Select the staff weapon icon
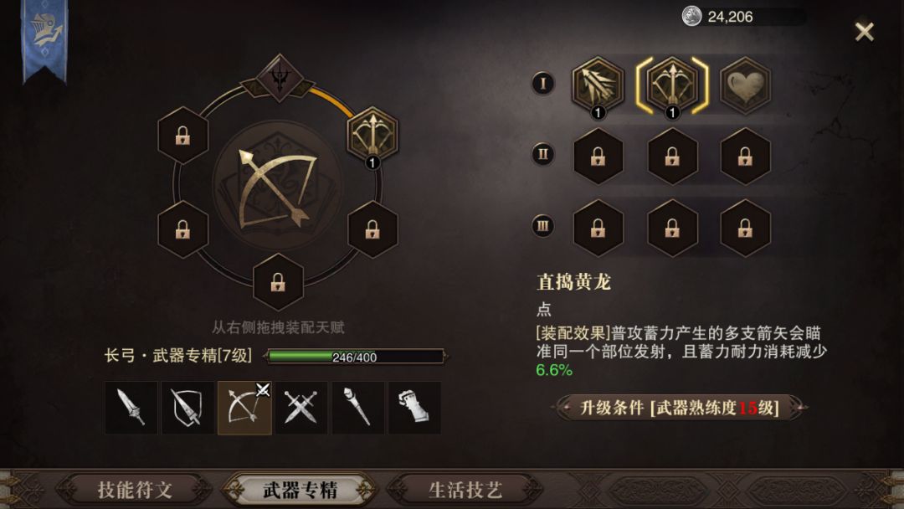 [357, 408]
